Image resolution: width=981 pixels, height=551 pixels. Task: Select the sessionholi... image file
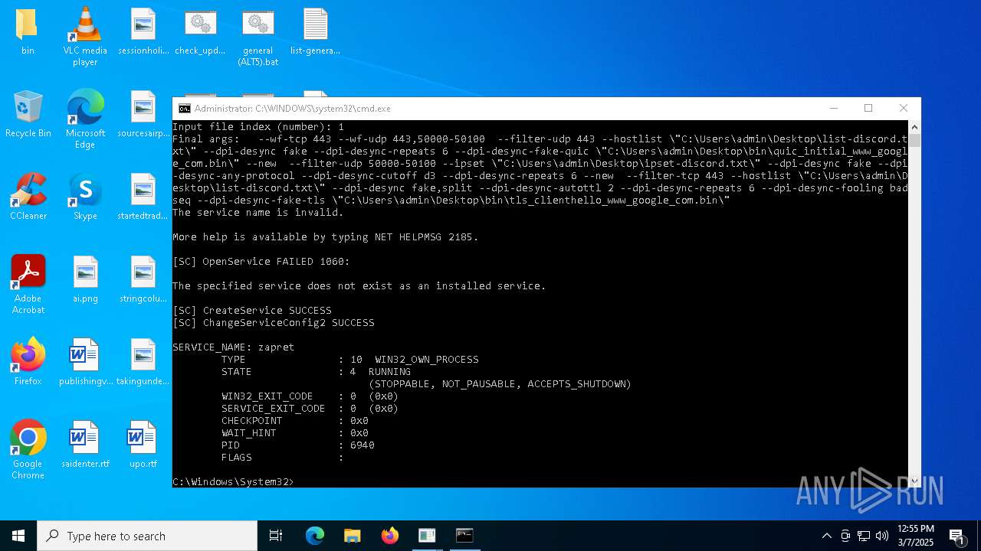143,31
